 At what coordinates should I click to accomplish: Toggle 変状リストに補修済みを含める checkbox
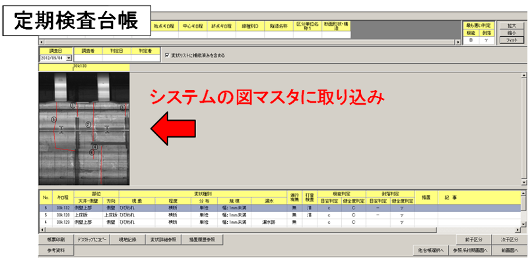click(x=168, y=55)
